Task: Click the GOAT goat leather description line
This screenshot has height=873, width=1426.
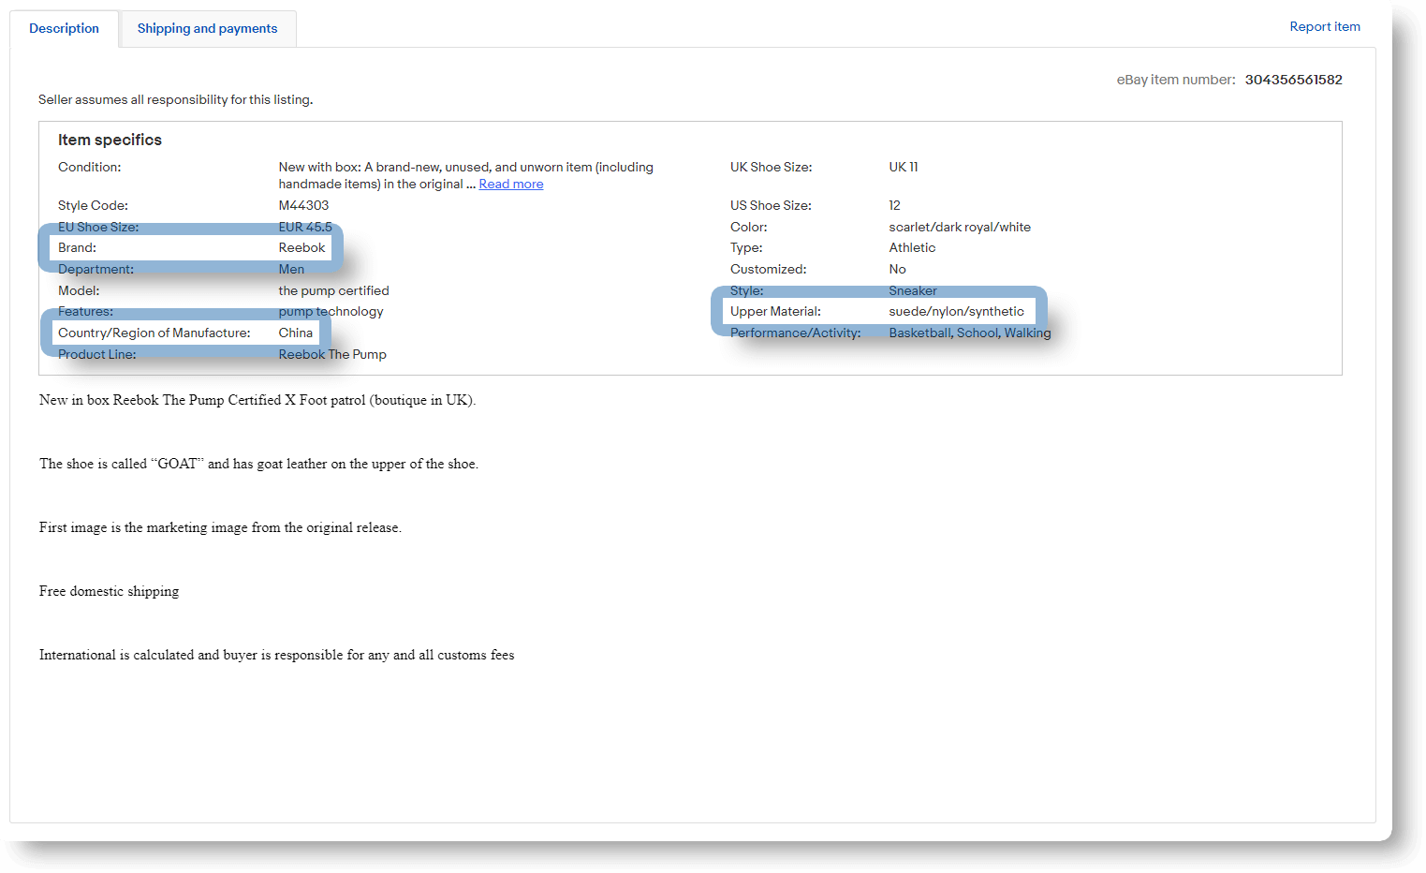Action: 258,464
